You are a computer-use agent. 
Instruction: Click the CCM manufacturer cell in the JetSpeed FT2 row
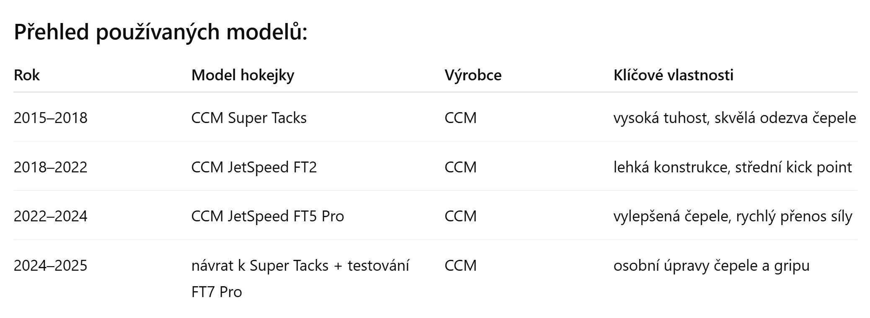[x=460, y=167]
